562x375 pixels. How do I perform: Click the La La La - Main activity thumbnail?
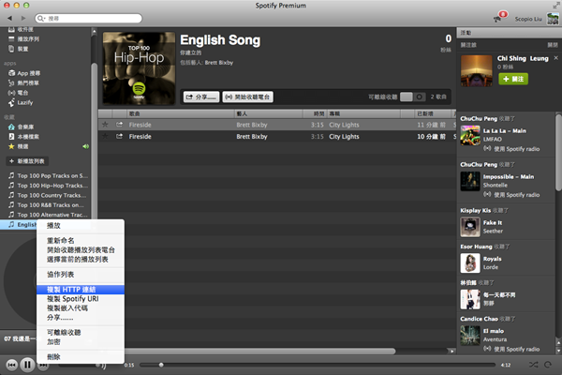click(x=470, y=136)
